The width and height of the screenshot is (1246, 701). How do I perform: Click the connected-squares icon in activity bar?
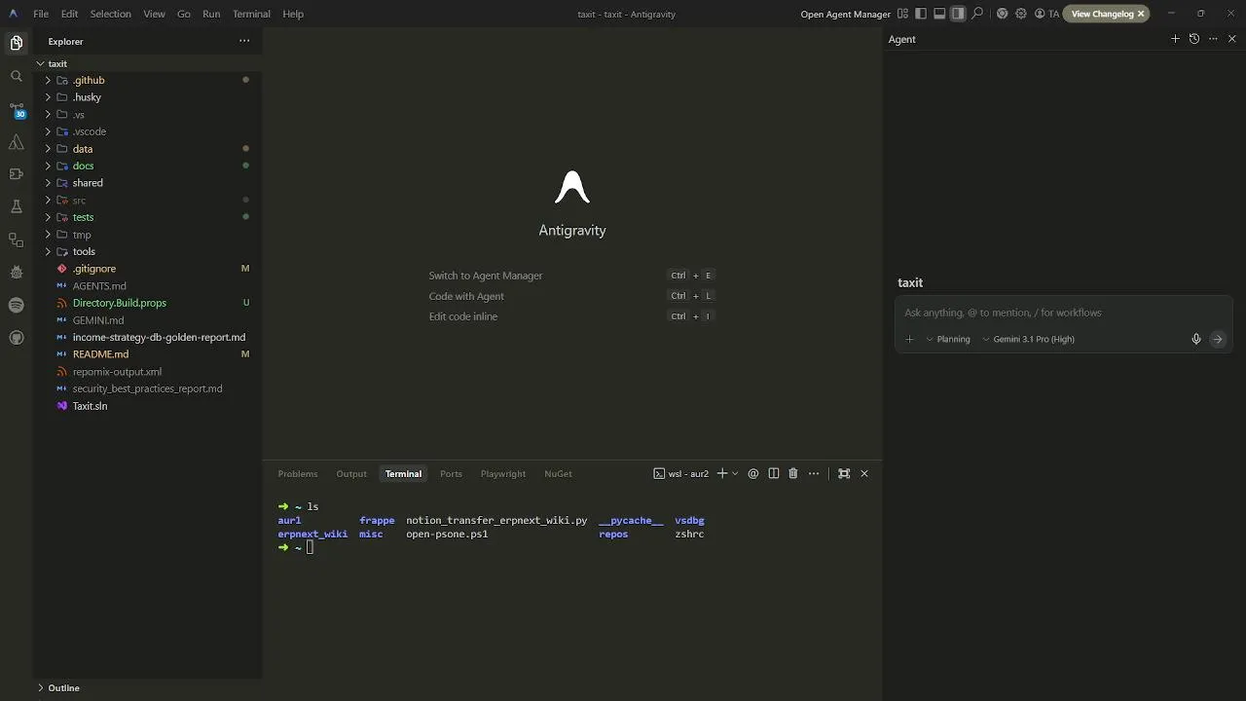(16, 240)
